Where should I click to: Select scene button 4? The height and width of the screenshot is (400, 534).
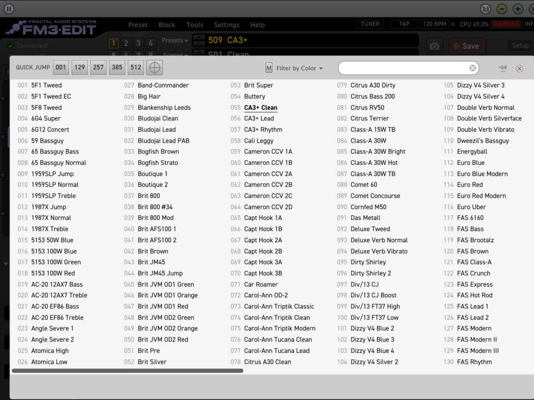[x=151, y=43]
